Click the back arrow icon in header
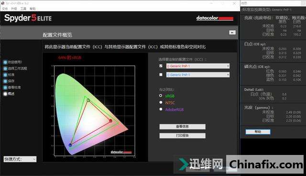Screen dimensions: 306x176 [232, 33]
